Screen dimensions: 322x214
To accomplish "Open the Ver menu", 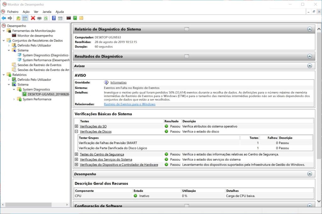I will [36, 12].
